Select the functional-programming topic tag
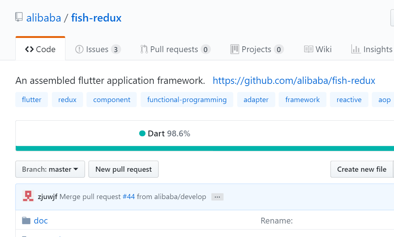394x237 pixels. (x=187, y=99)
